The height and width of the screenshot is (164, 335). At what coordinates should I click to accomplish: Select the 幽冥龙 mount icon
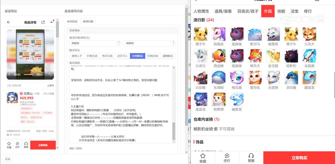point(237,99)
